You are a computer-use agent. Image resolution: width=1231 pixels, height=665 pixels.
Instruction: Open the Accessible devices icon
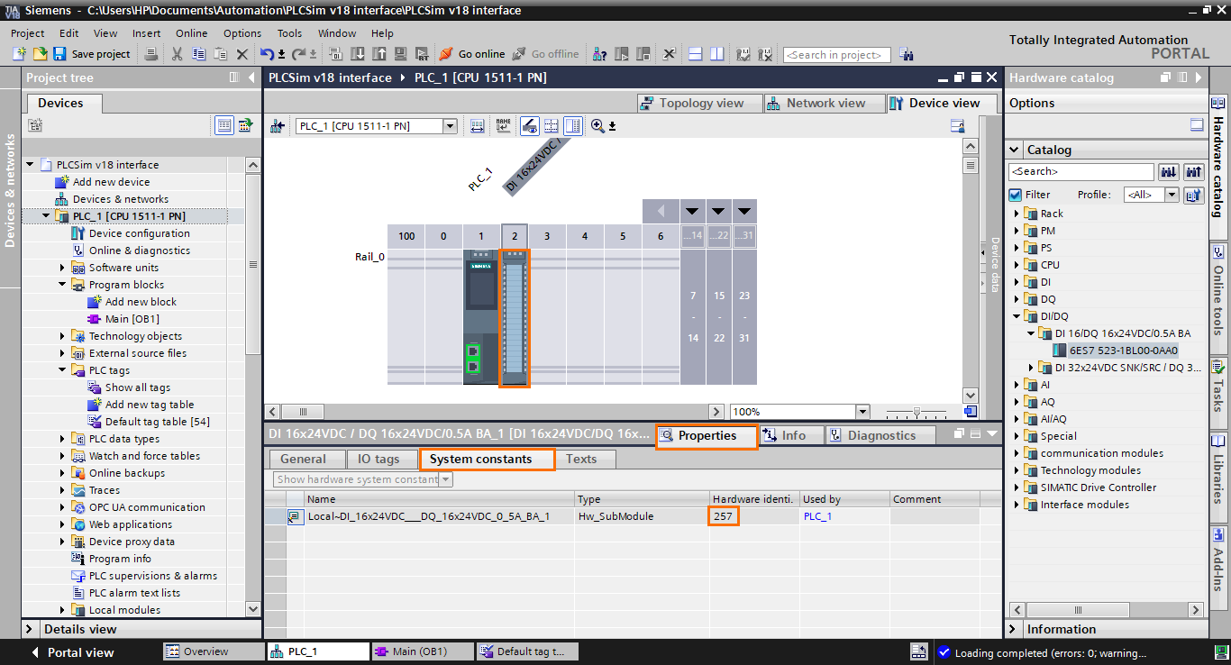click(597, 54)
